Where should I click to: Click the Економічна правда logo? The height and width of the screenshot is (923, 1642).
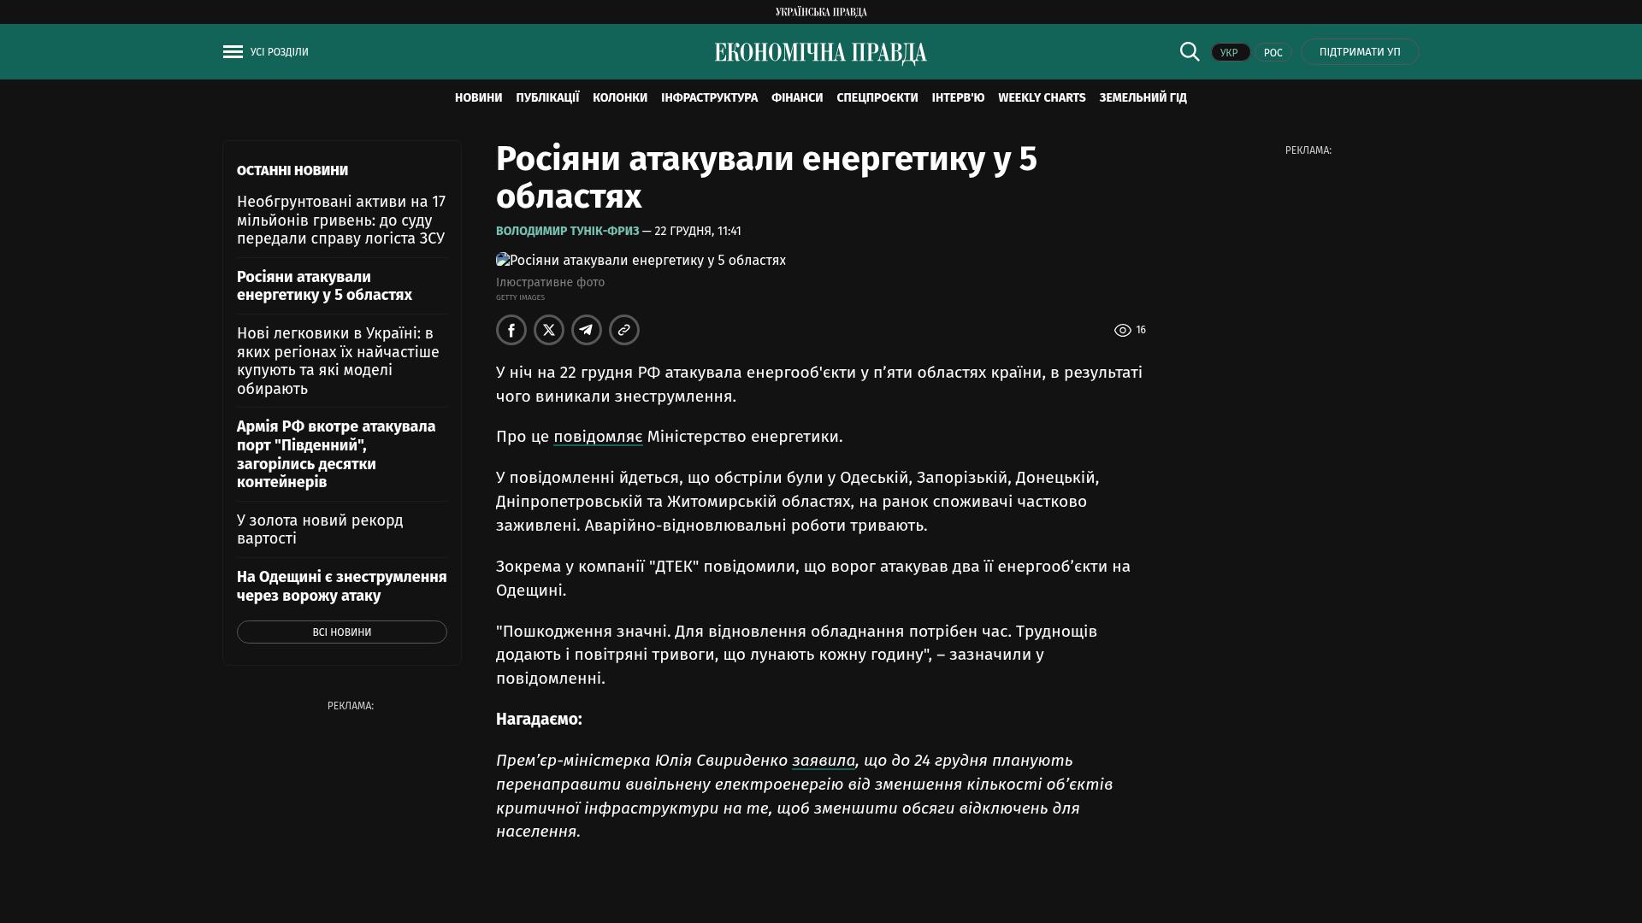pos(820,53)
